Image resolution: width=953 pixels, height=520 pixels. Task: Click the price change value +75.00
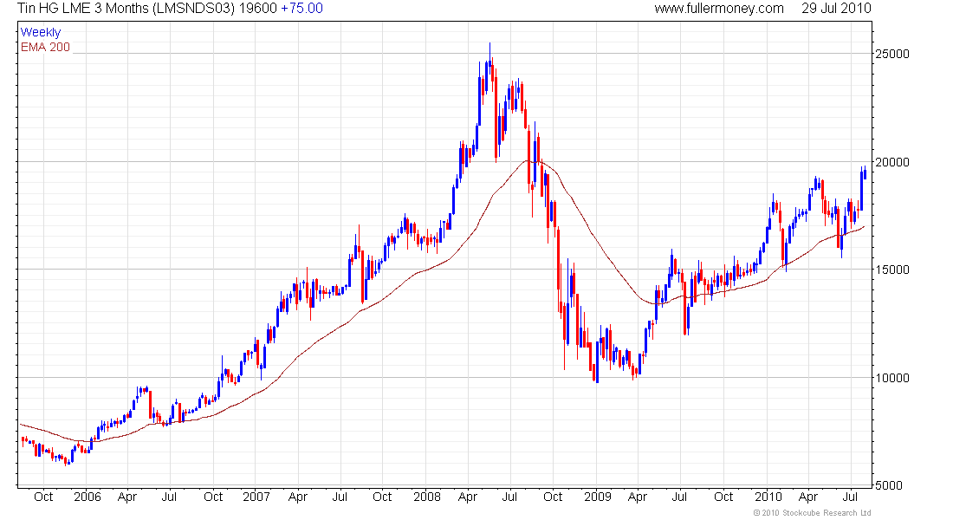pos(302,9)
